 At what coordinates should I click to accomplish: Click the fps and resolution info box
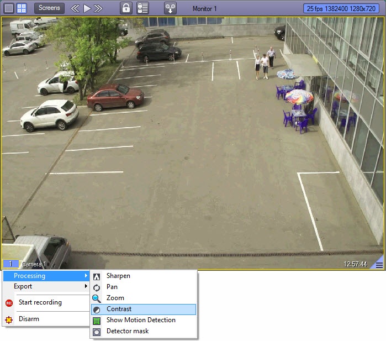pyautogui.click(x=342, y=9)
